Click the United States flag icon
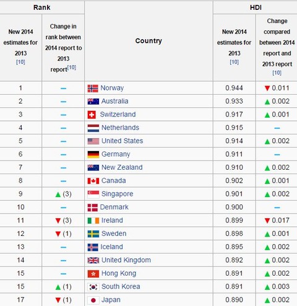This screenshot has width=297, height=306. [x=93, y=141]
